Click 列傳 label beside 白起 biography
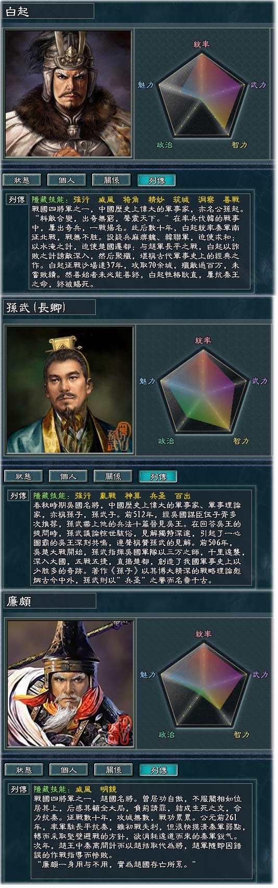 (x=16, y=200)
